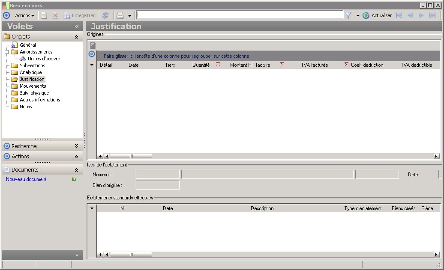Click the plus button under the Origines grid
This screenshot has height=270, width=444.
point(100,156)
